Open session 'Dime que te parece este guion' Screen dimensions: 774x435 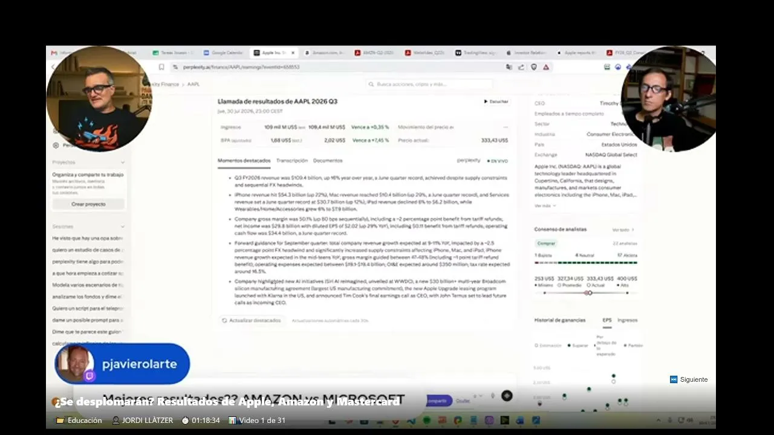pyautogui.click(x=88, y=332)
